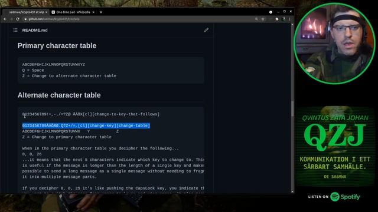The width and height of the screenshot is (378, 212).
Task: View site info via the padlock icon
Action: (x=25, y=19)
